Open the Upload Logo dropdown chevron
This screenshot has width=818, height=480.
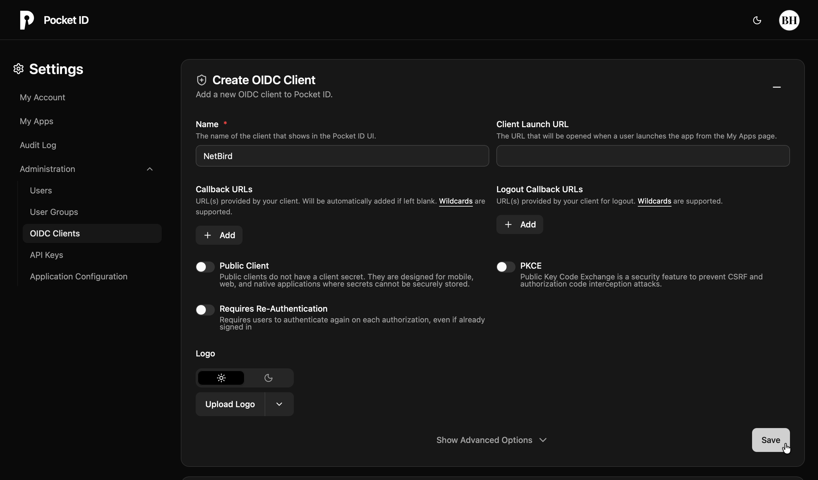(x=279, y=404)
